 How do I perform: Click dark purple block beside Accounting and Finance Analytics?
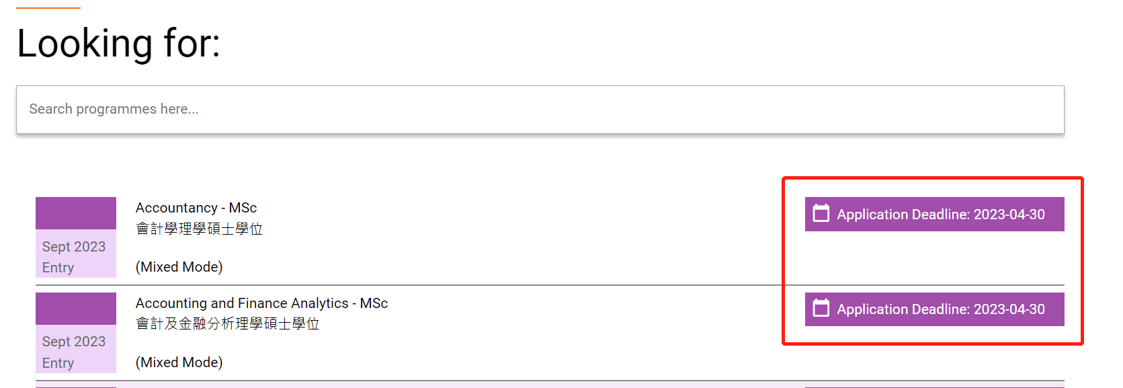[x=75, y=309]
